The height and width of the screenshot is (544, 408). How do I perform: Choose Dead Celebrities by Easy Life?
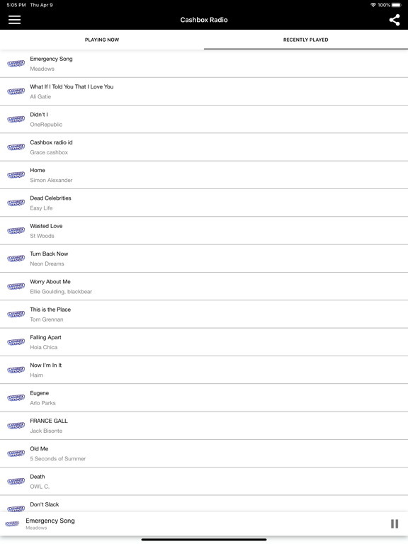[x=204, y=203]
